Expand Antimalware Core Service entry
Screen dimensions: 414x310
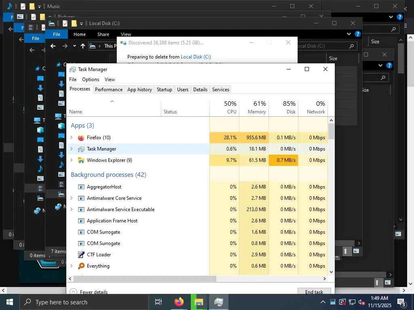[71, 198]
